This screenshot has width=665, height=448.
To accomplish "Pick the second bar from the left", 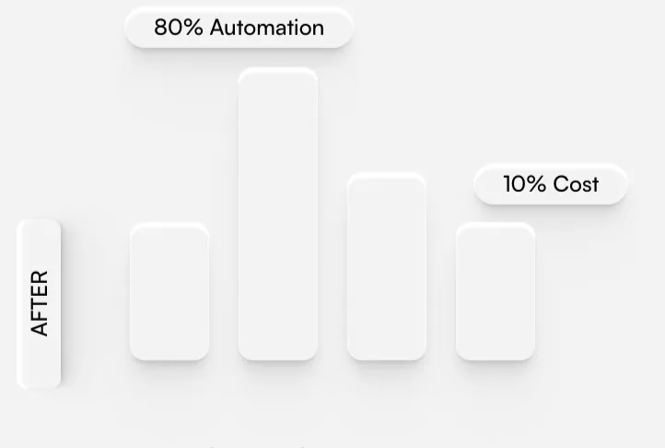I will (278, 214).
